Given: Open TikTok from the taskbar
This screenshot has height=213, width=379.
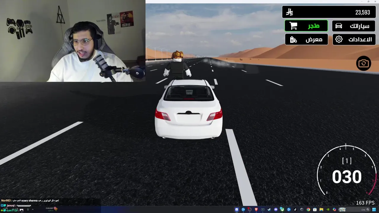Looking at the screenshot, I should [295, 209].
